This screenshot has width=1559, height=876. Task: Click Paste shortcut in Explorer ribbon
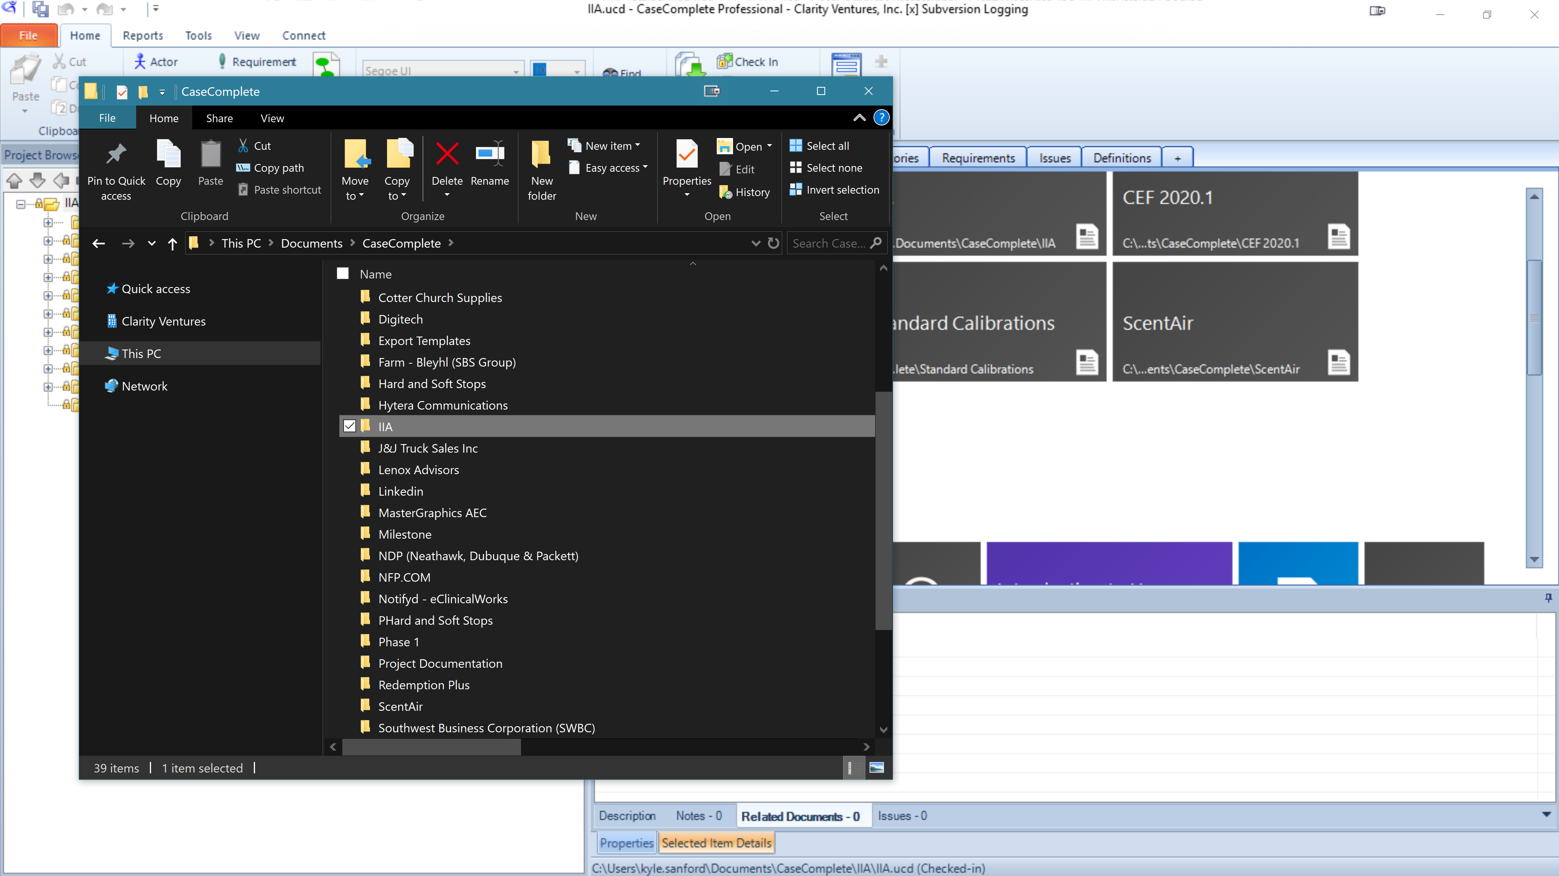279,189
